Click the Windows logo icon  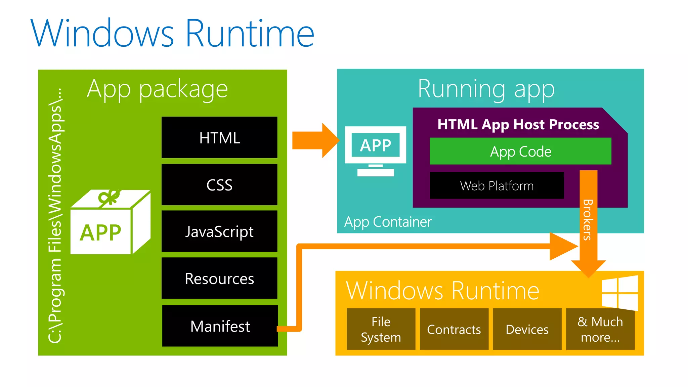pyautogui.click(x=620, y=293)
